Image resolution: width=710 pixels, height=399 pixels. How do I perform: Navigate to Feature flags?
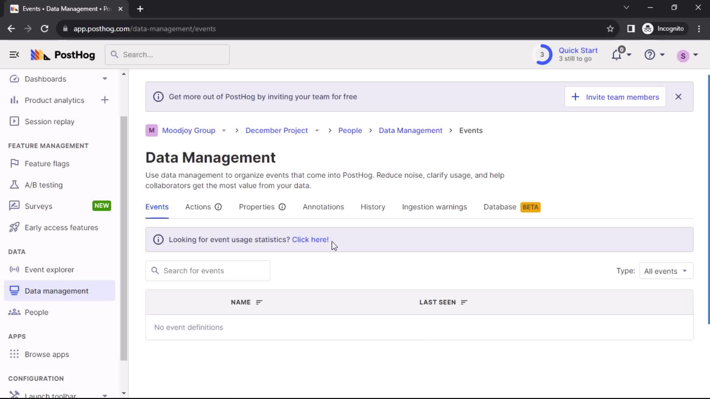[x=47, y=163]
